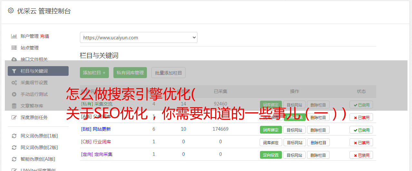Click 批量添加栏目 button

pos(168,73)
